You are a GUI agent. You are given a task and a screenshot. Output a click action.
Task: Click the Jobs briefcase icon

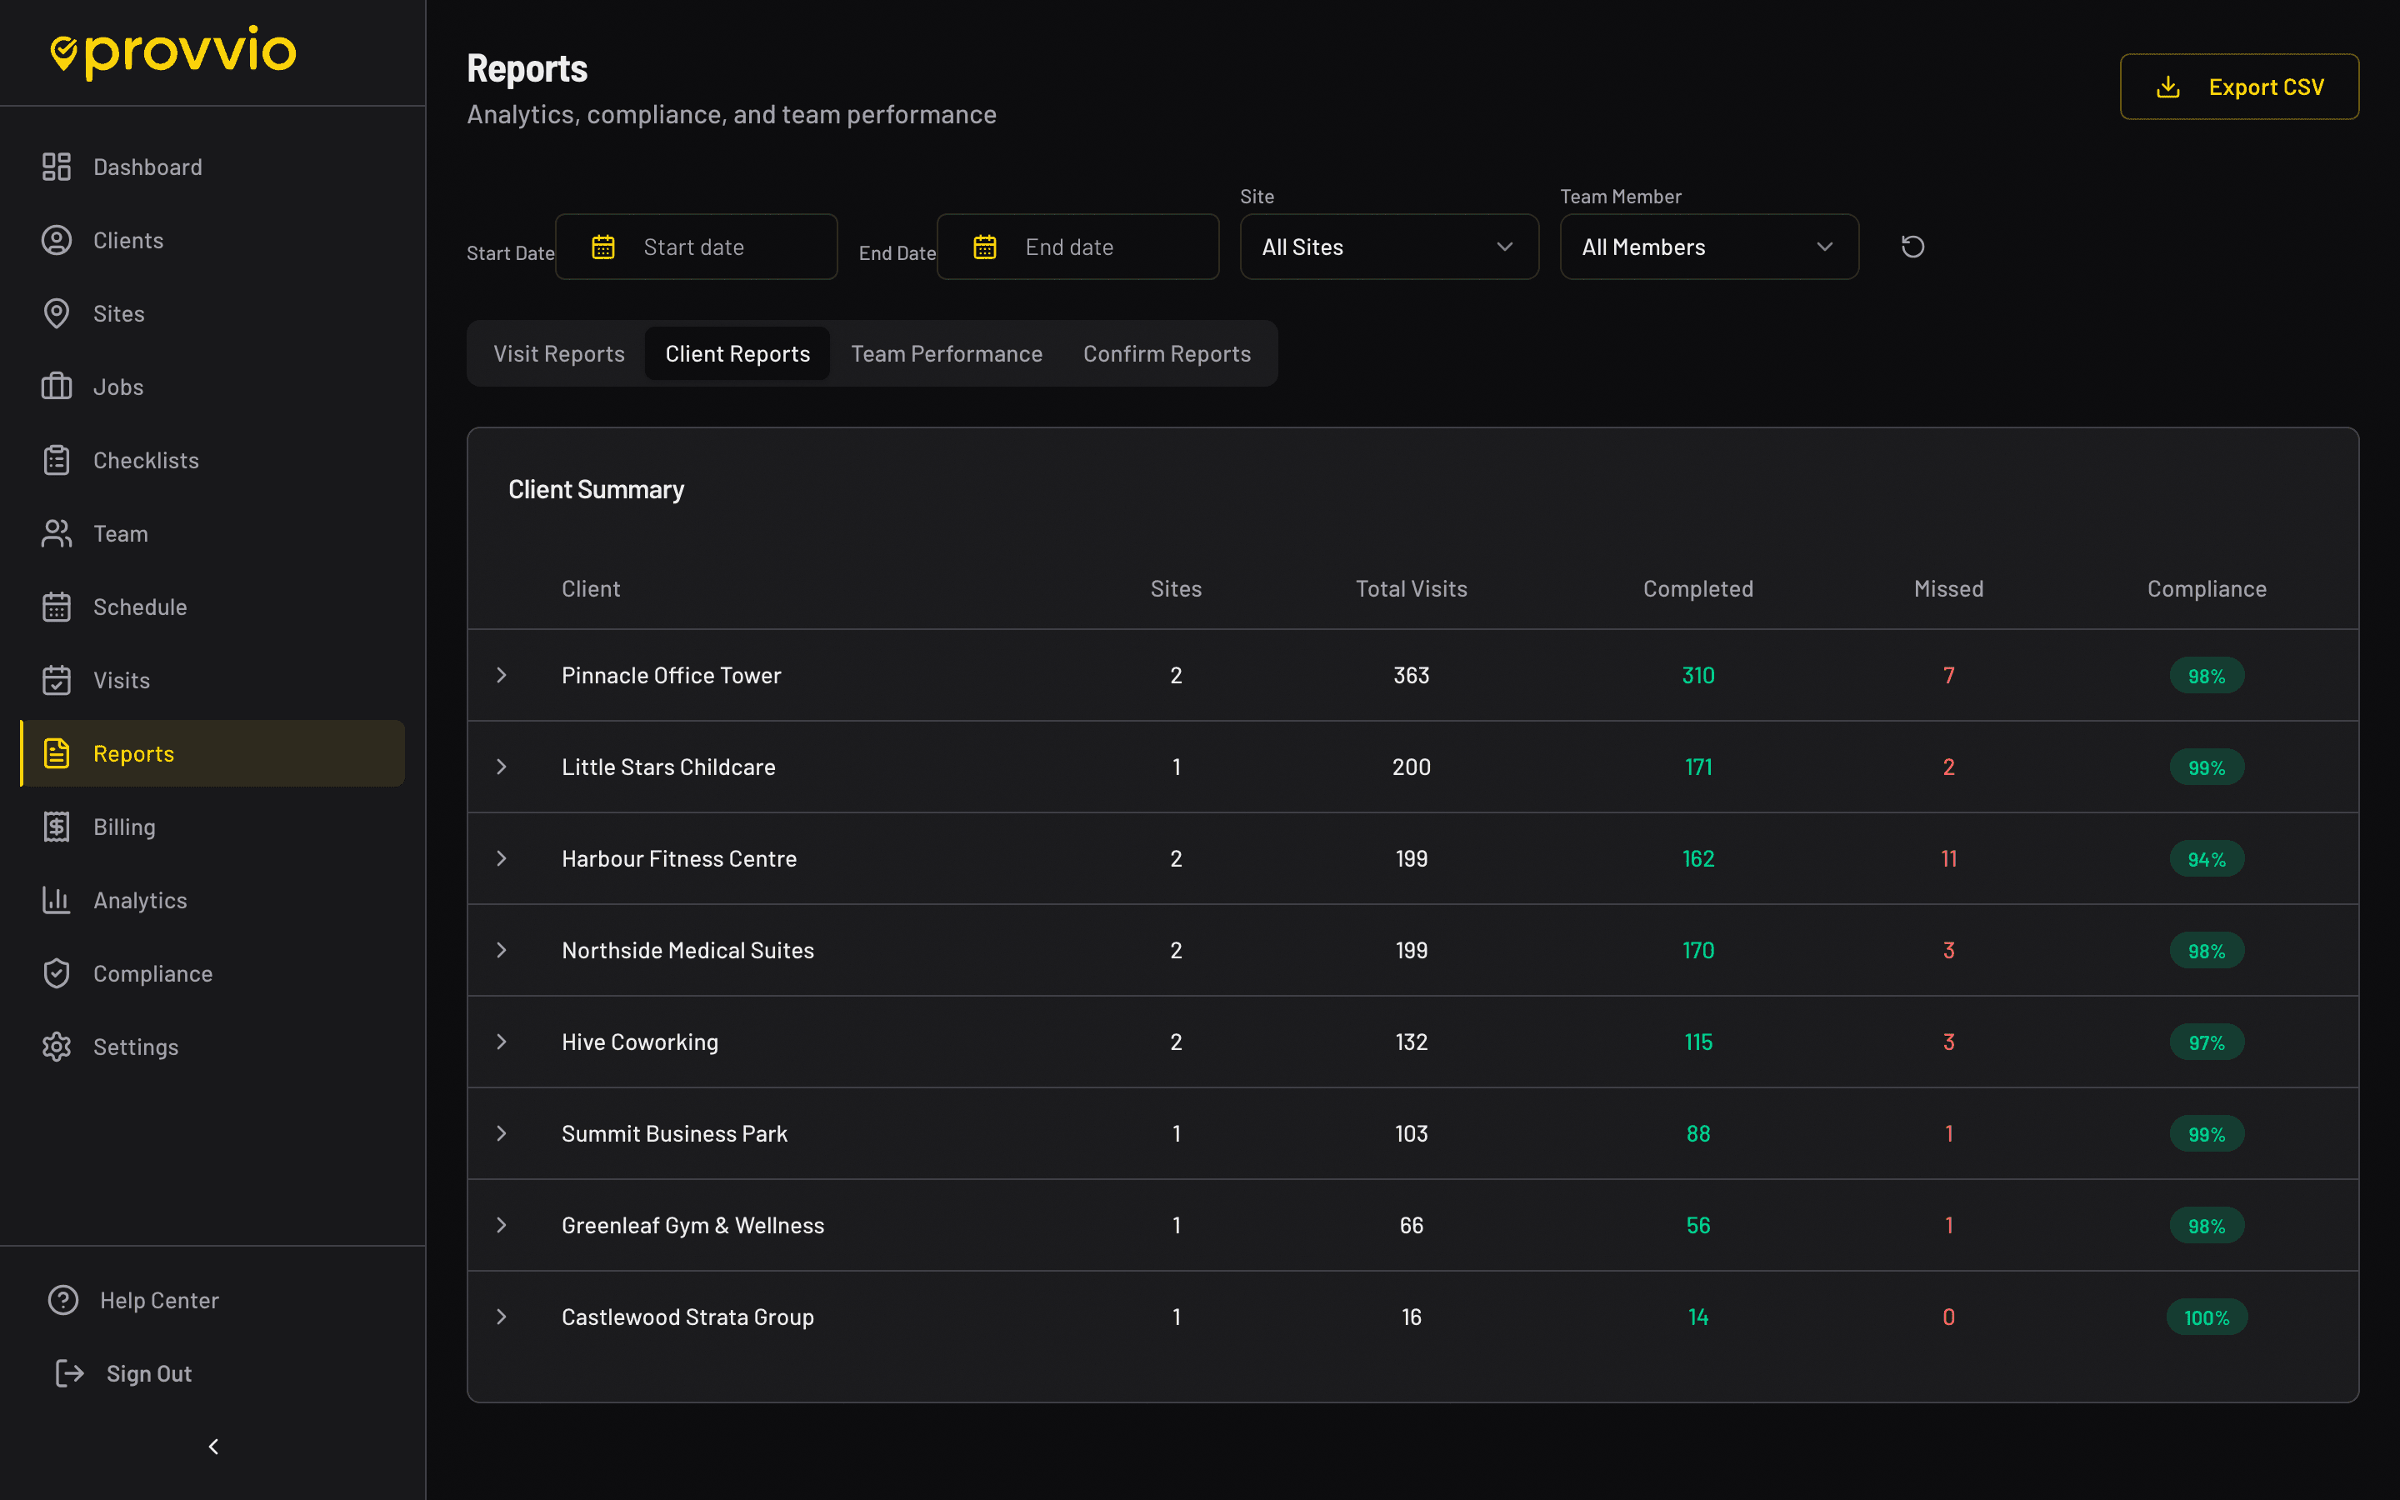57,386
